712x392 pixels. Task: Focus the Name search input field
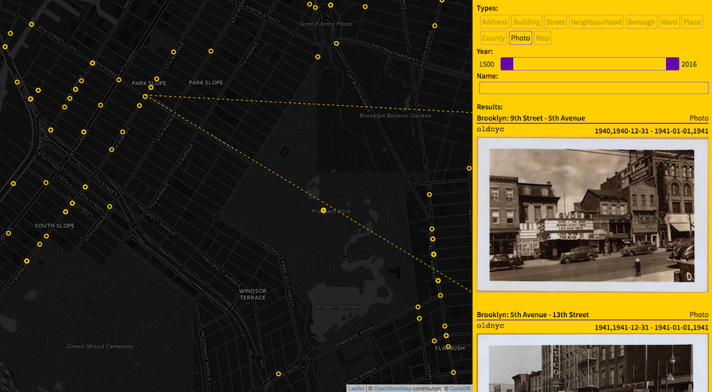point(593,88)
